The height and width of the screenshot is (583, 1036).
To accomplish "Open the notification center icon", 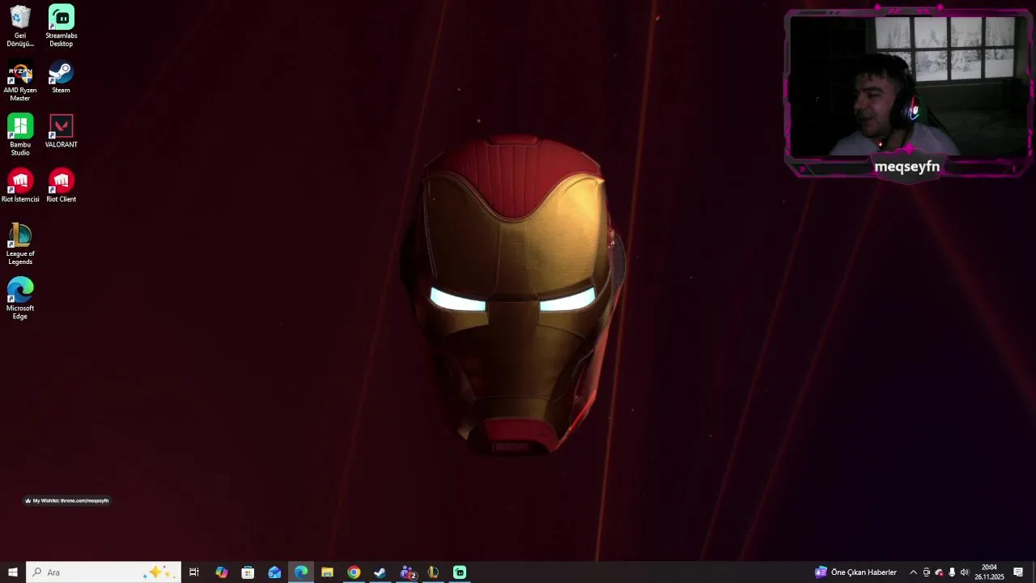I will (x=1018, y=572).
